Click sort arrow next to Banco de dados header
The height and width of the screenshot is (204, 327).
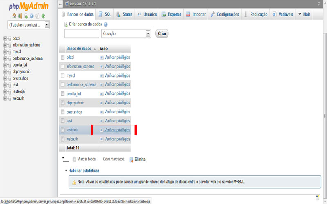[x=94, y=49]
